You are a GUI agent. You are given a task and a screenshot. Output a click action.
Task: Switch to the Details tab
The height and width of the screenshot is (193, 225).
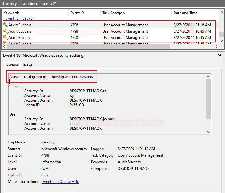coord(28,65)
